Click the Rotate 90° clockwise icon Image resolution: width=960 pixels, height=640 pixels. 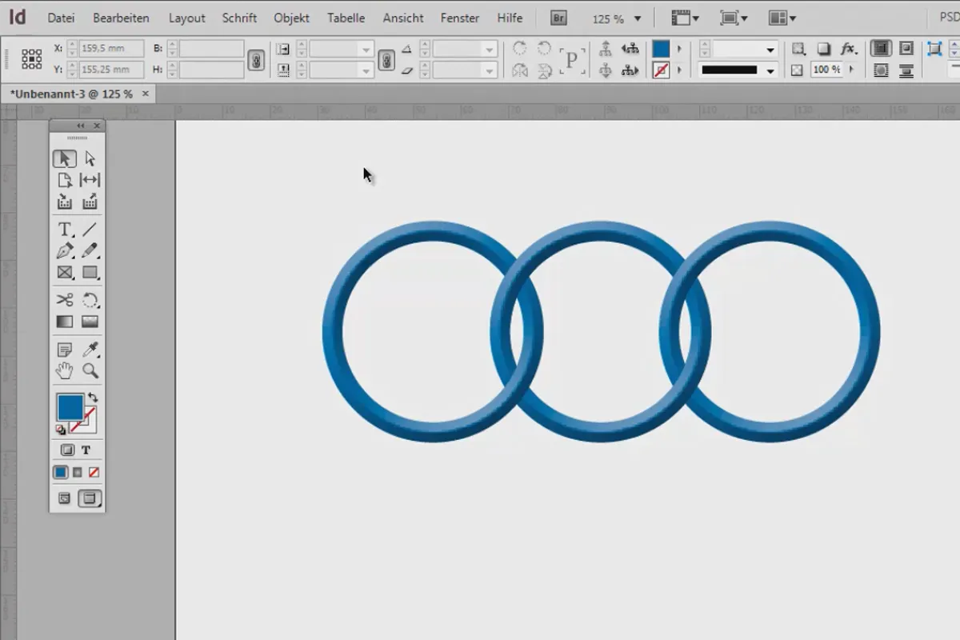pyautogui.click(x=520, y=49)
